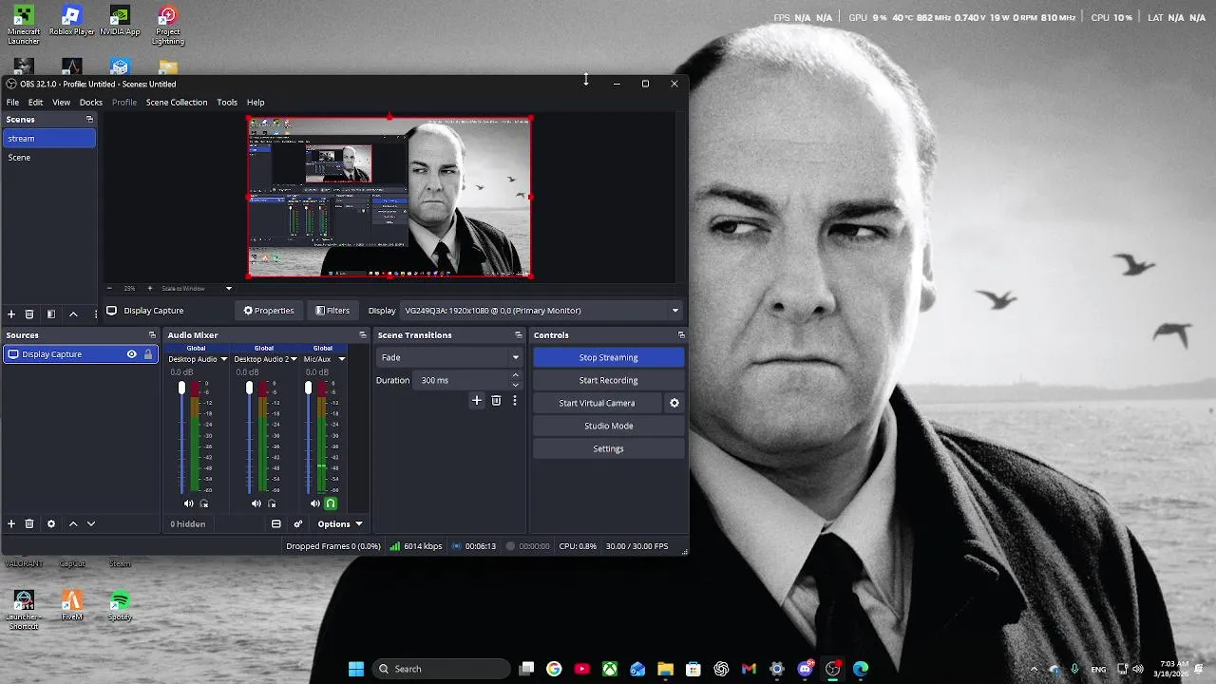
Task: Remove the selected scene with trash icon
Action: point(29,314)
